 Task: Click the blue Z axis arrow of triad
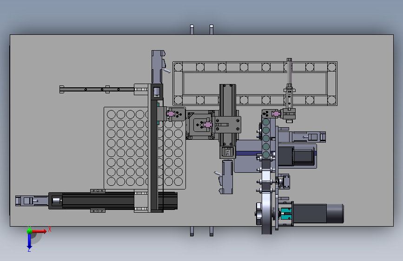[x=29, y=241]
